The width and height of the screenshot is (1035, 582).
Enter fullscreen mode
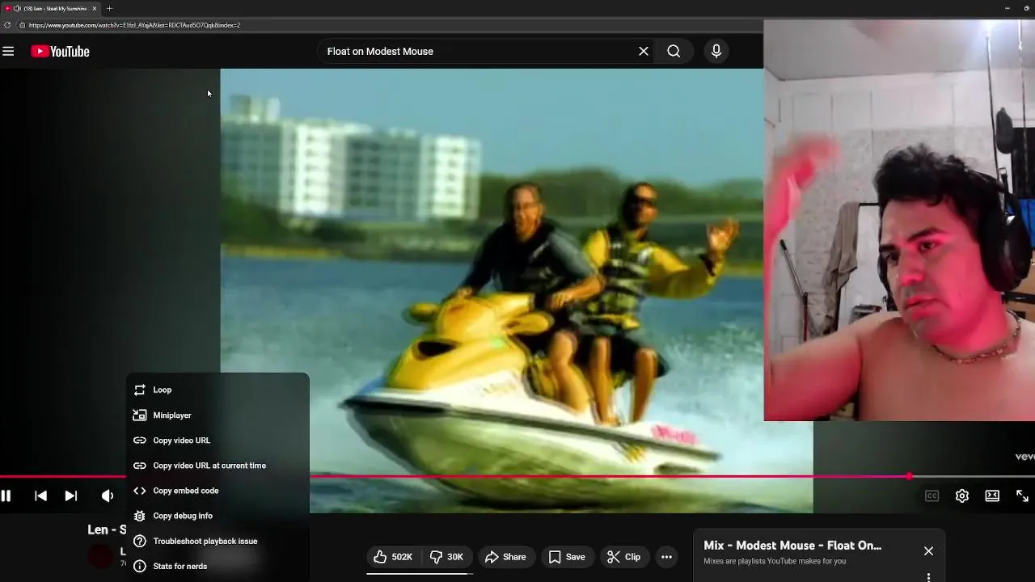tap(1022, 496)
